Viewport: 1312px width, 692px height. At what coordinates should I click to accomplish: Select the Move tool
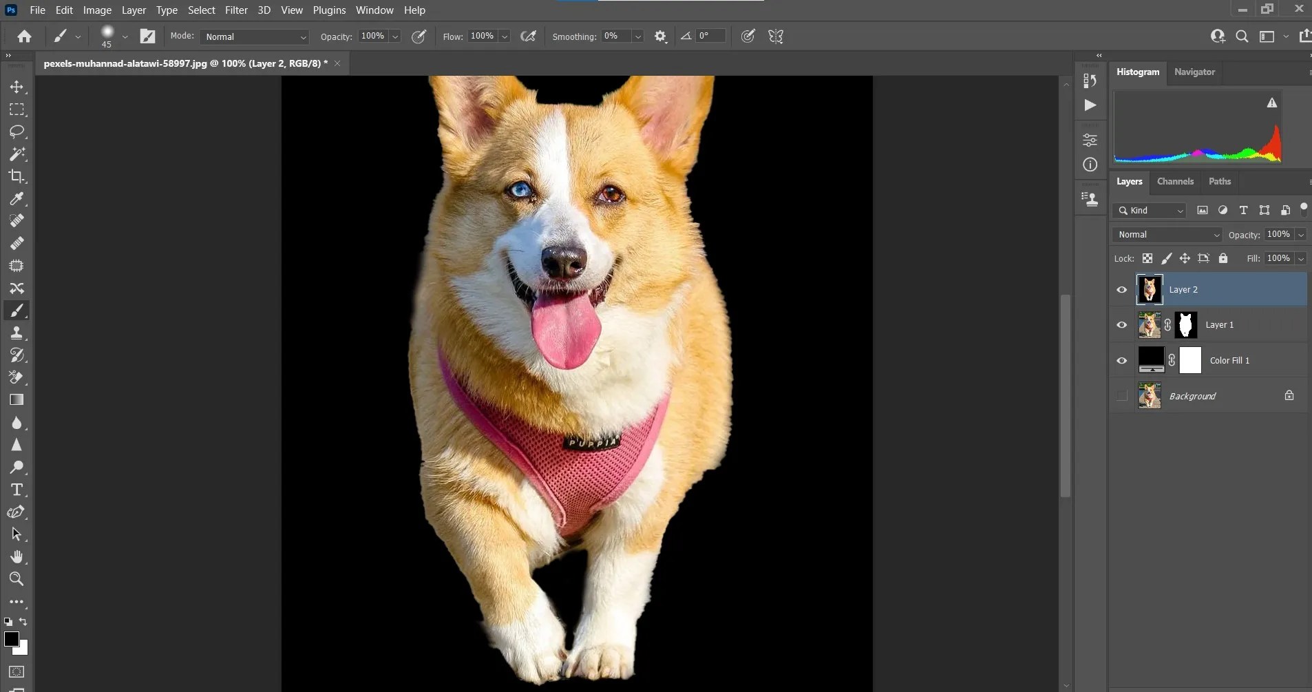coord(17,87)
